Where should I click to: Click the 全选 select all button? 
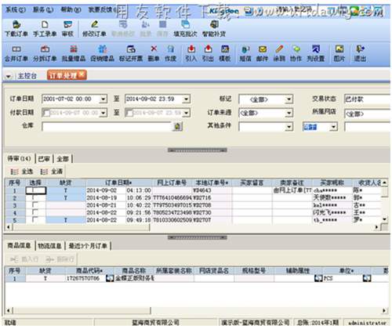pyautogui.click(x=22, y=172)
